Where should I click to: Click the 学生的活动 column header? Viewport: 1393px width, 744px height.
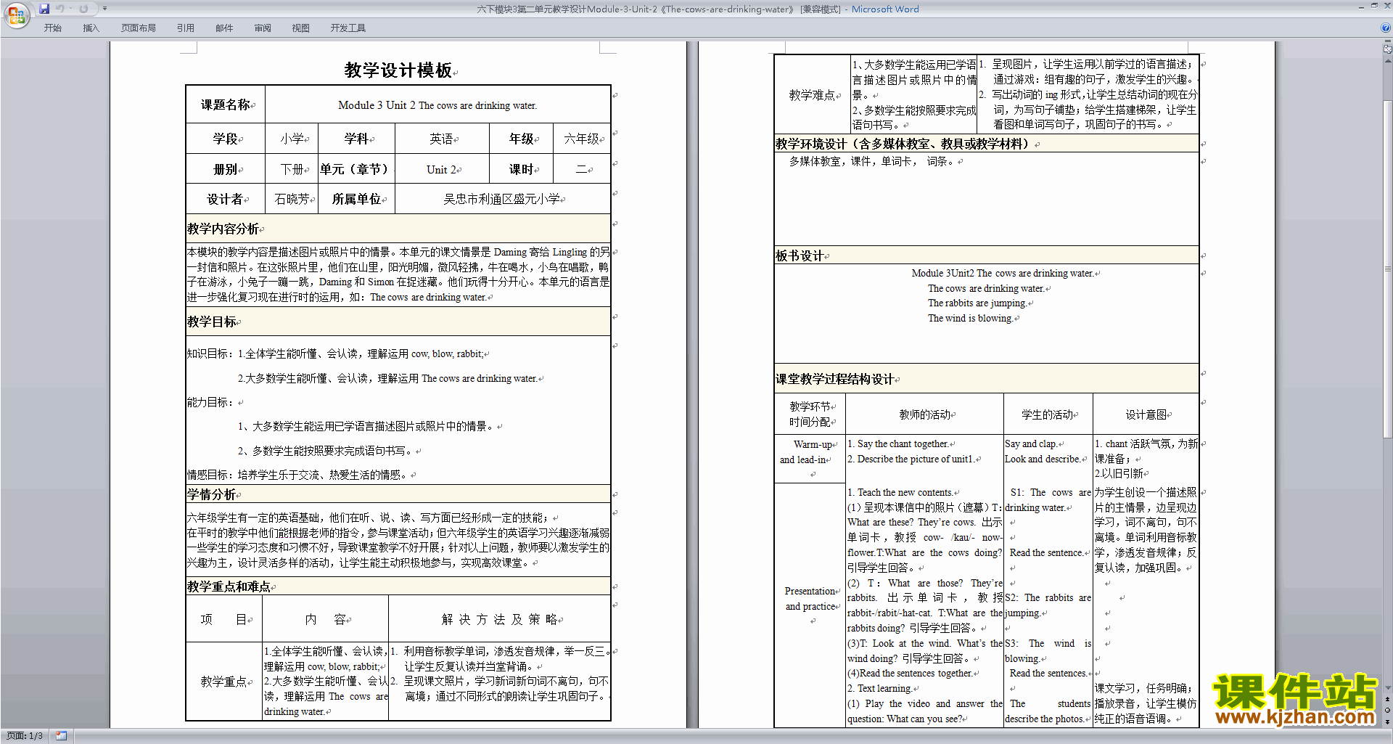[1047, 414]
